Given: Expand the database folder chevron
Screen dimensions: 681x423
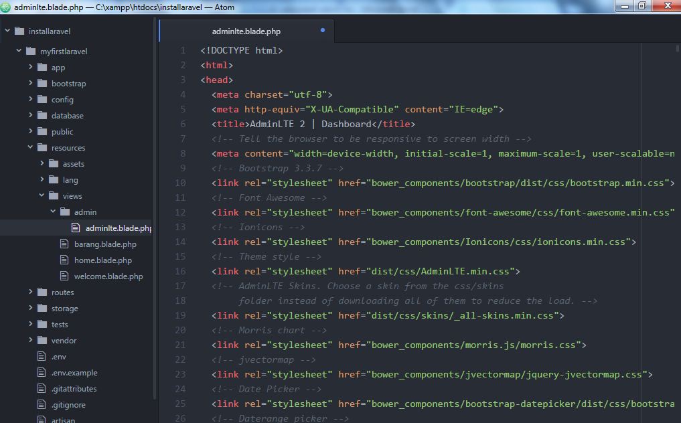Looking at the screenshot, I should (x=30, y=115).
